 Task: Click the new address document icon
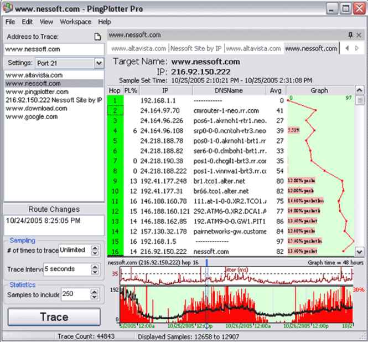(x=98, y=37)
